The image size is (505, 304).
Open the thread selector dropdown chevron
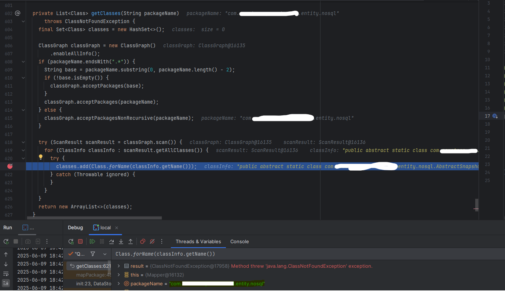105,254
